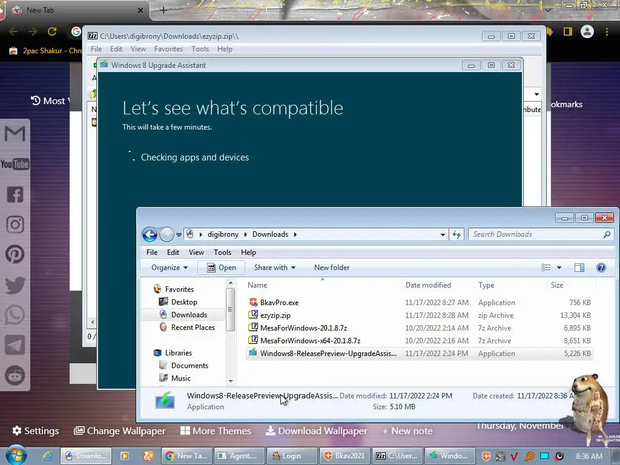Open YouTube shortcut in browser sidebar
The width and height of the screenshot is (620, 465).
click(15, 163)
